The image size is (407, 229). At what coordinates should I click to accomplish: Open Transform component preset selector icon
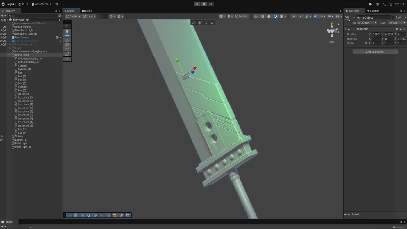(401, 29)
